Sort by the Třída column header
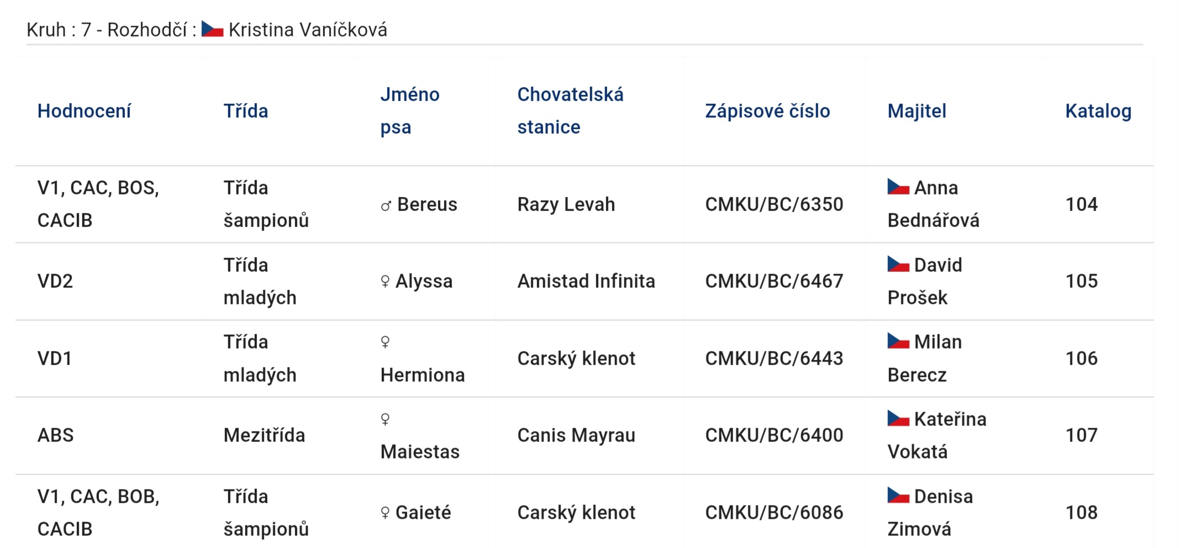Viewport: 1179px width, 548px height. coord(246,111)
